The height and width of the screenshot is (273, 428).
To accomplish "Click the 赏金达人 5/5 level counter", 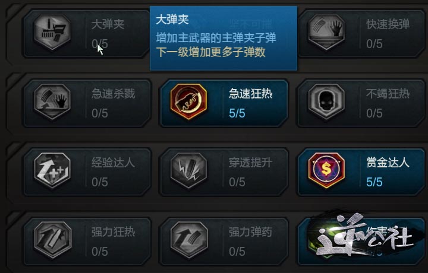I will 374,182.
